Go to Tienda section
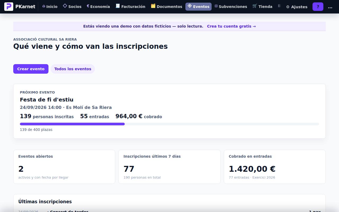The width and height of the screenshot is (339, 212). [x=262, y=7]
